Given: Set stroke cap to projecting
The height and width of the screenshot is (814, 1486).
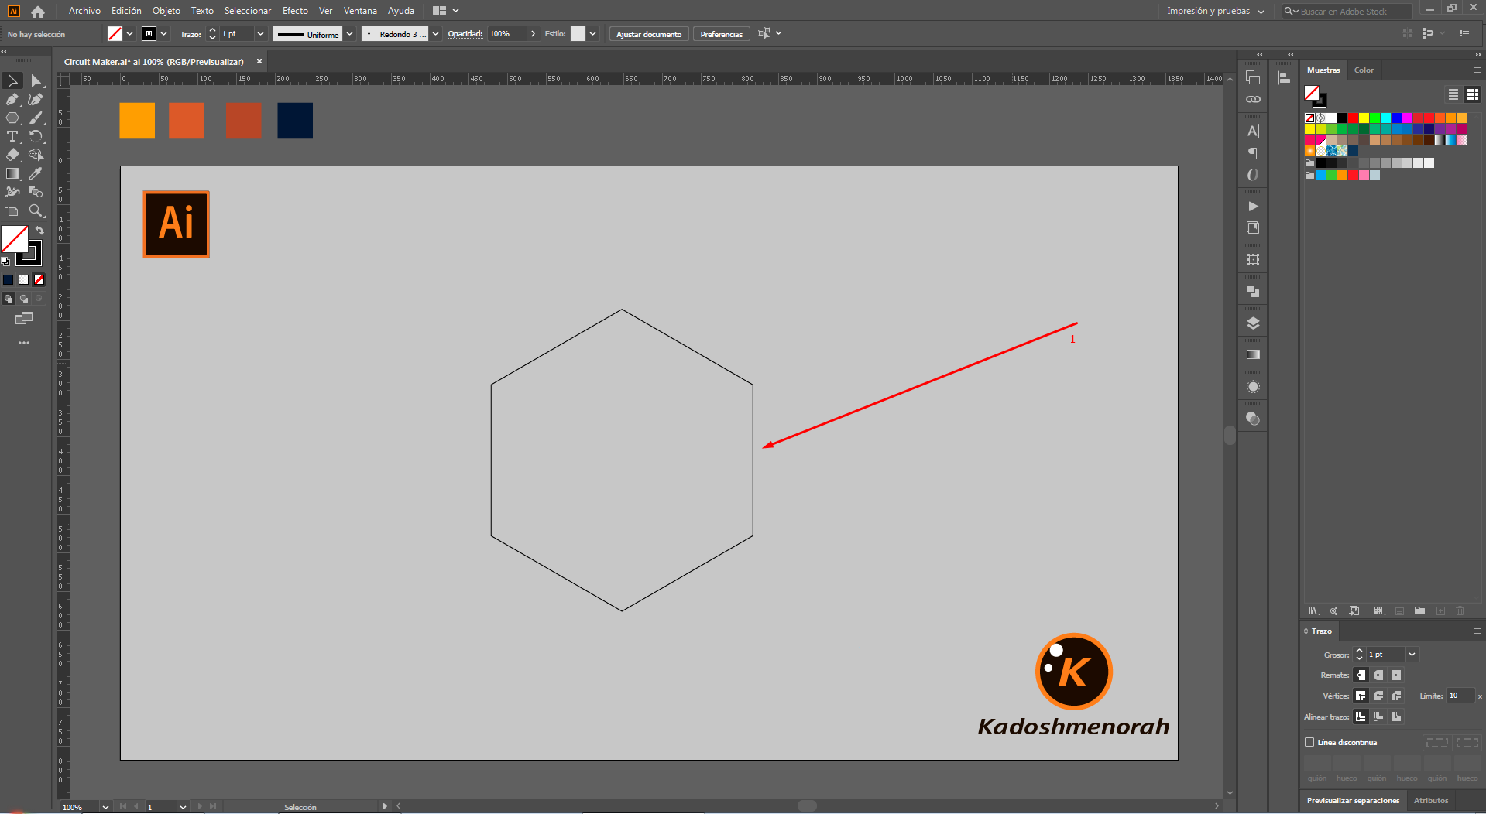Looking at the screenshot, I should (x=1396, y=675).
